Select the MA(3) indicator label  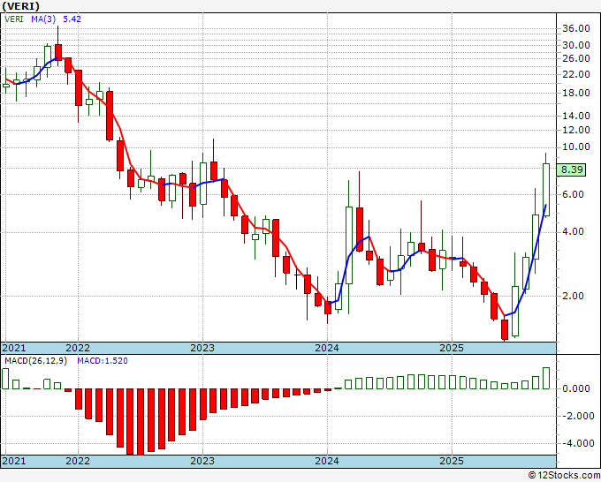[43, 19]
